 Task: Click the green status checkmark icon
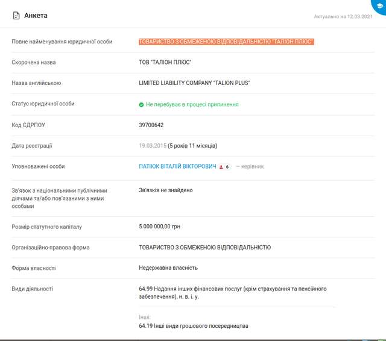pos(141,104)
